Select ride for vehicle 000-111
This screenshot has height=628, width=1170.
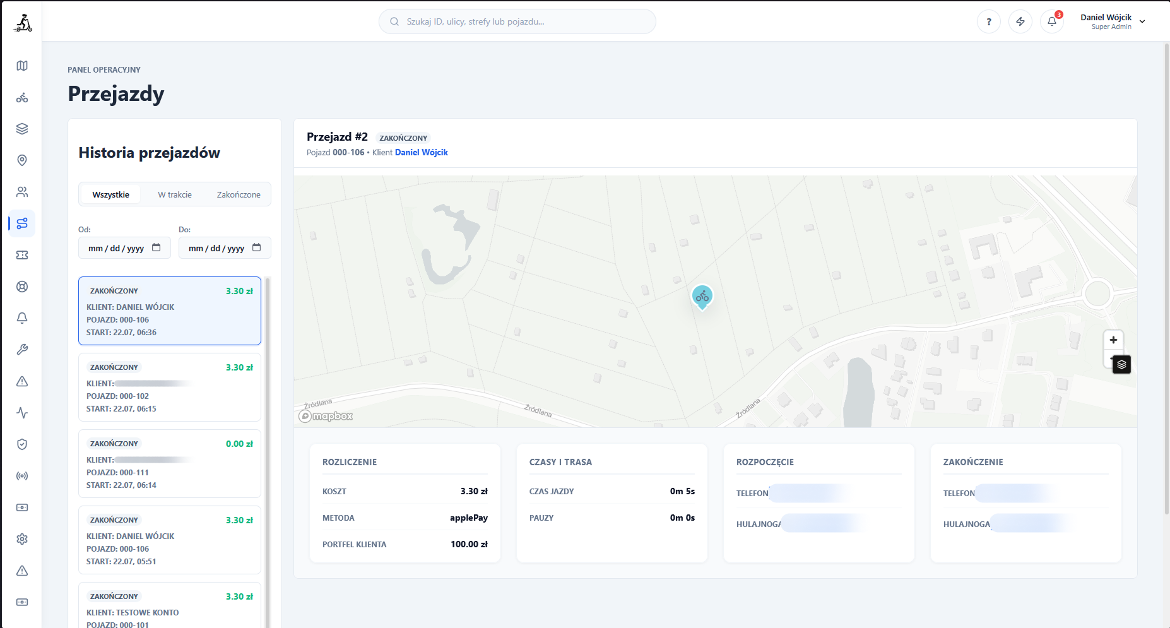[x=170, y=463]
